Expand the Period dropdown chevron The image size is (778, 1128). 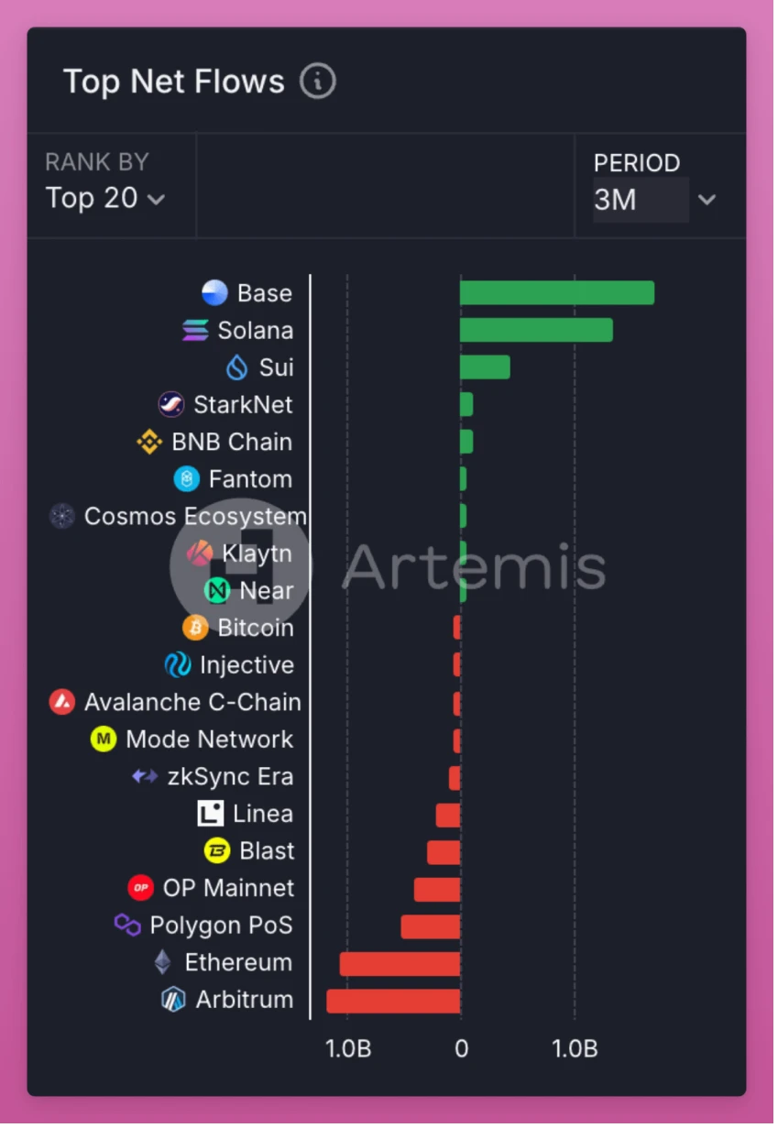(707, 200)
